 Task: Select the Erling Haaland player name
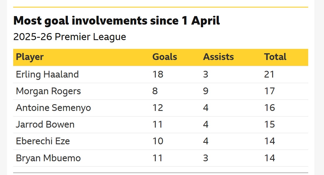point(47,75)
